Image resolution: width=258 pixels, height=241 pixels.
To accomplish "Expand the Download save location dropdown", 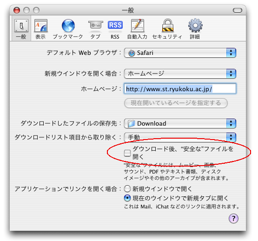I will coord(180,124).
